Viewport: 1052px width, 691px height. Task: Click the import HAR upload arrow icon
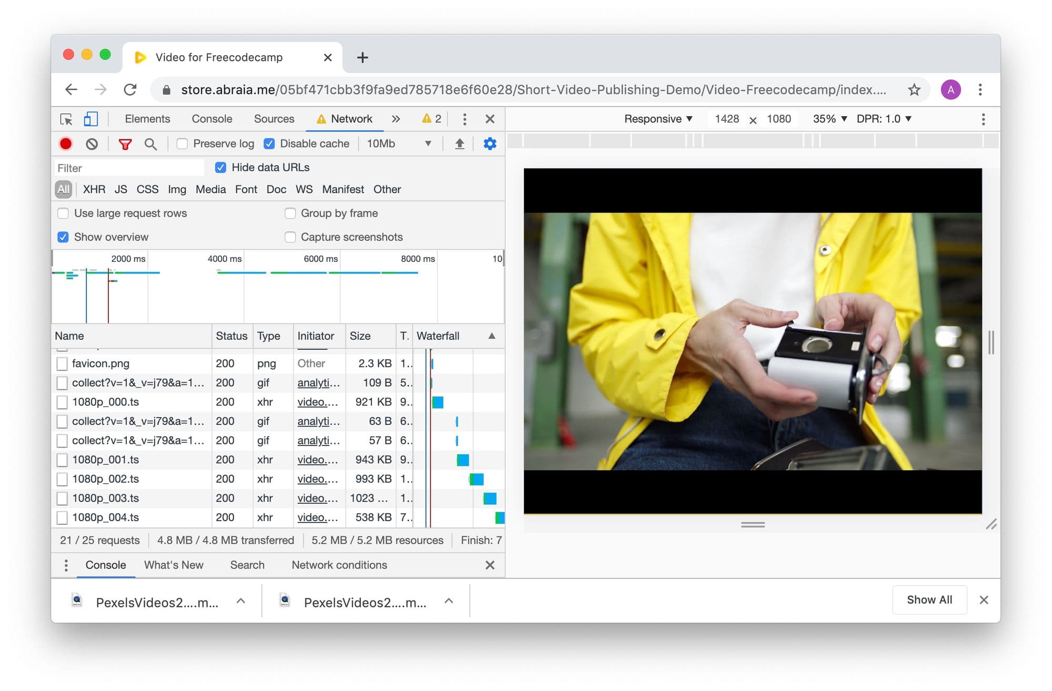459,144
